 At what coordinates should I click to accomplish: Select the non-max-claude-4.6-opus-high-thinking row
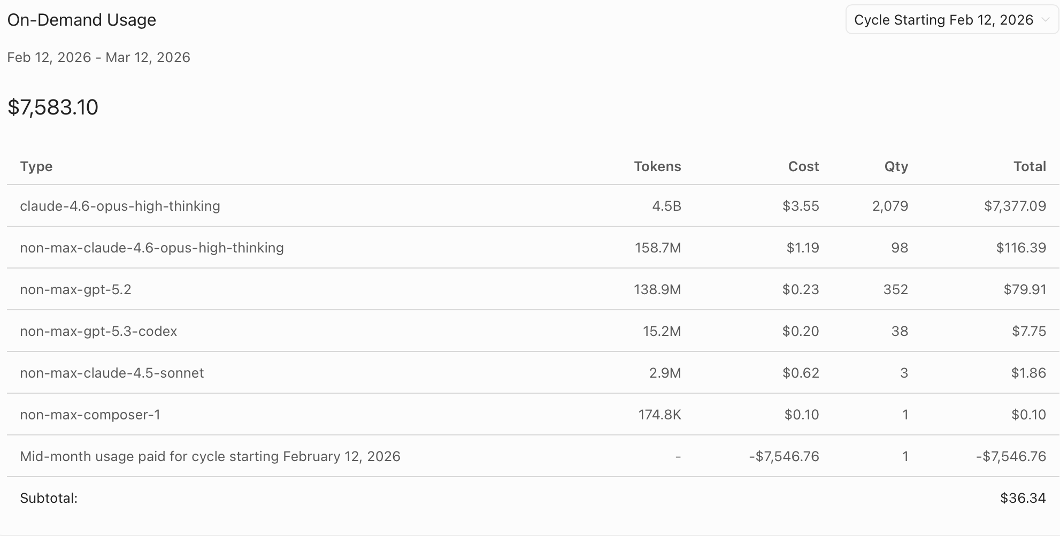(533, 248)
